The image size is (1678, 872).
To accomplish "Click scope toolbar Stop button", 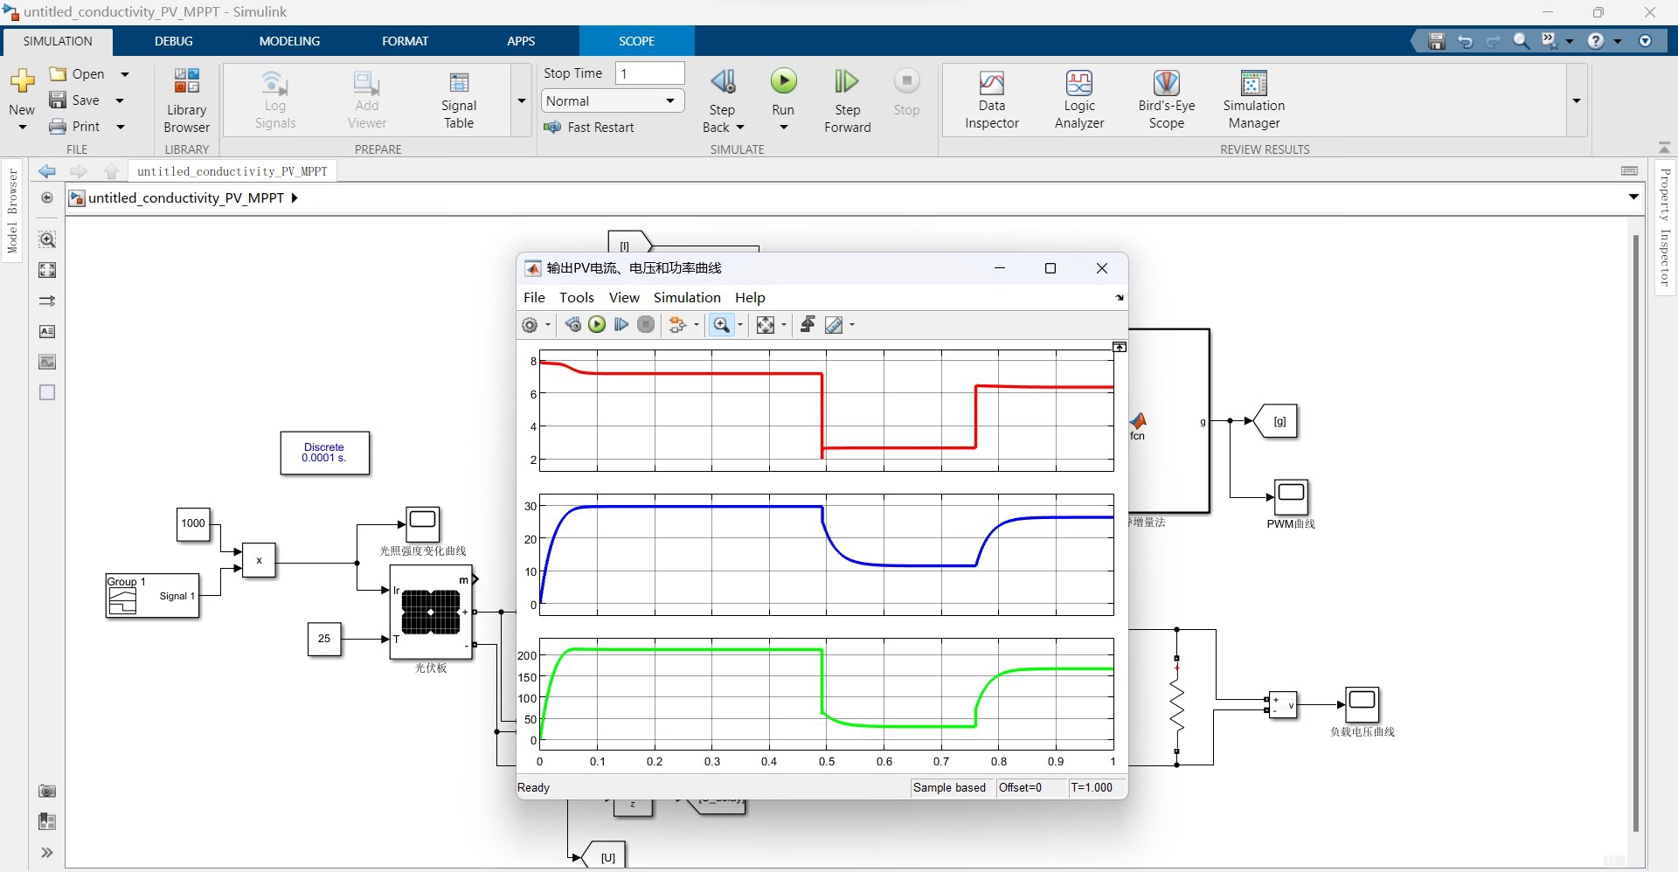I will (x=646, y=325).
